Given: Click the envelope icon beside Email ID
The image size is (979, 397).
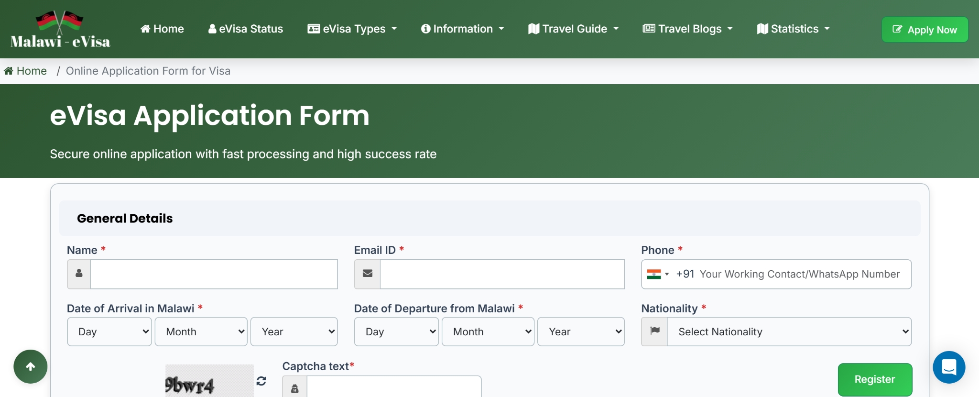Looking at the screenshot, I should 367,274.
